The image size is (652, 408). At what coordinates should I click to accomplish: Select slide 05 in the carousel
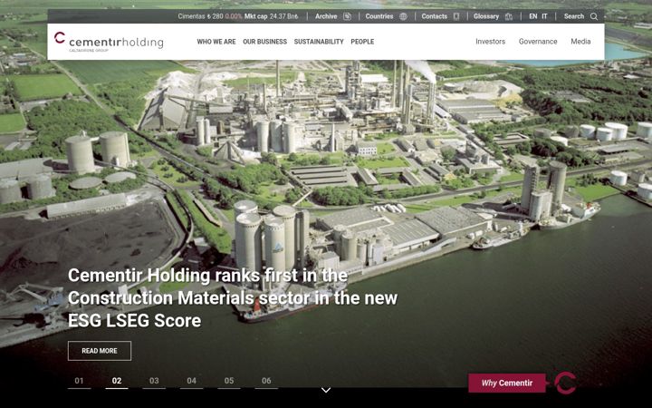[229, 381]
